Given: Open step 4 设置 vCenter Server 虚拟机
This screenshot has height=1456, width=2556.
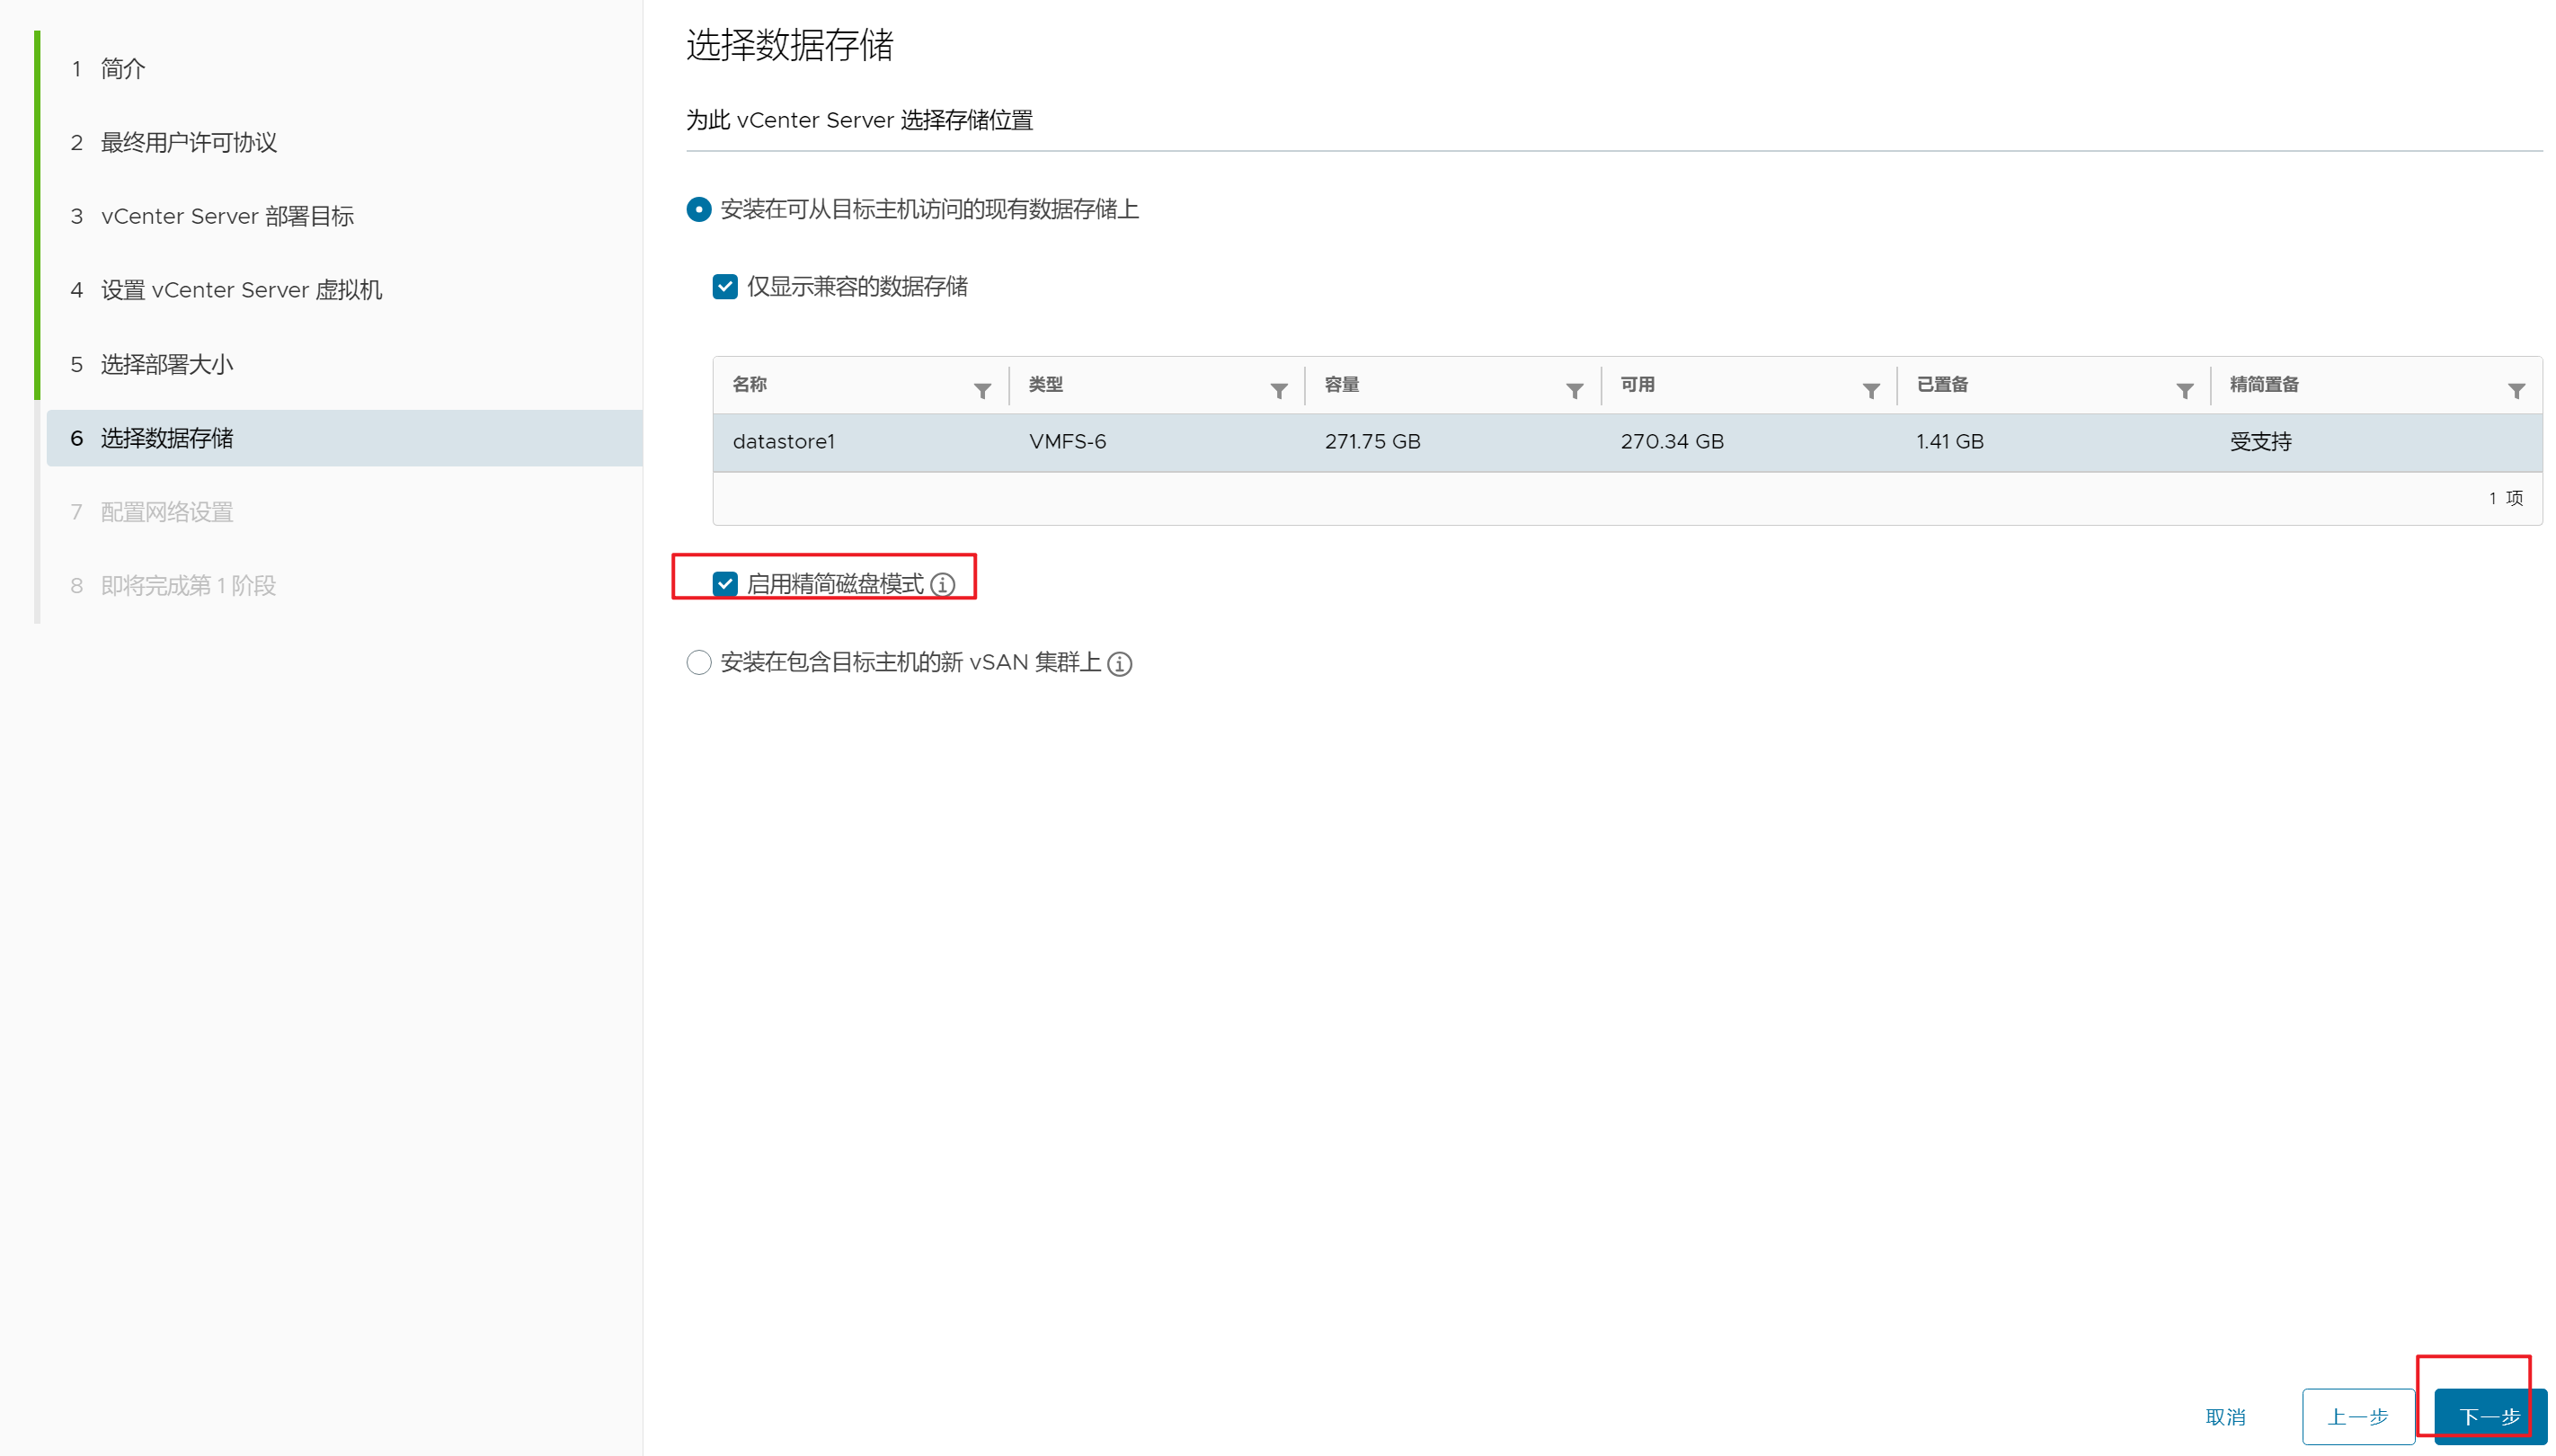Looking at the screenshot, I should tap(241, 290).
